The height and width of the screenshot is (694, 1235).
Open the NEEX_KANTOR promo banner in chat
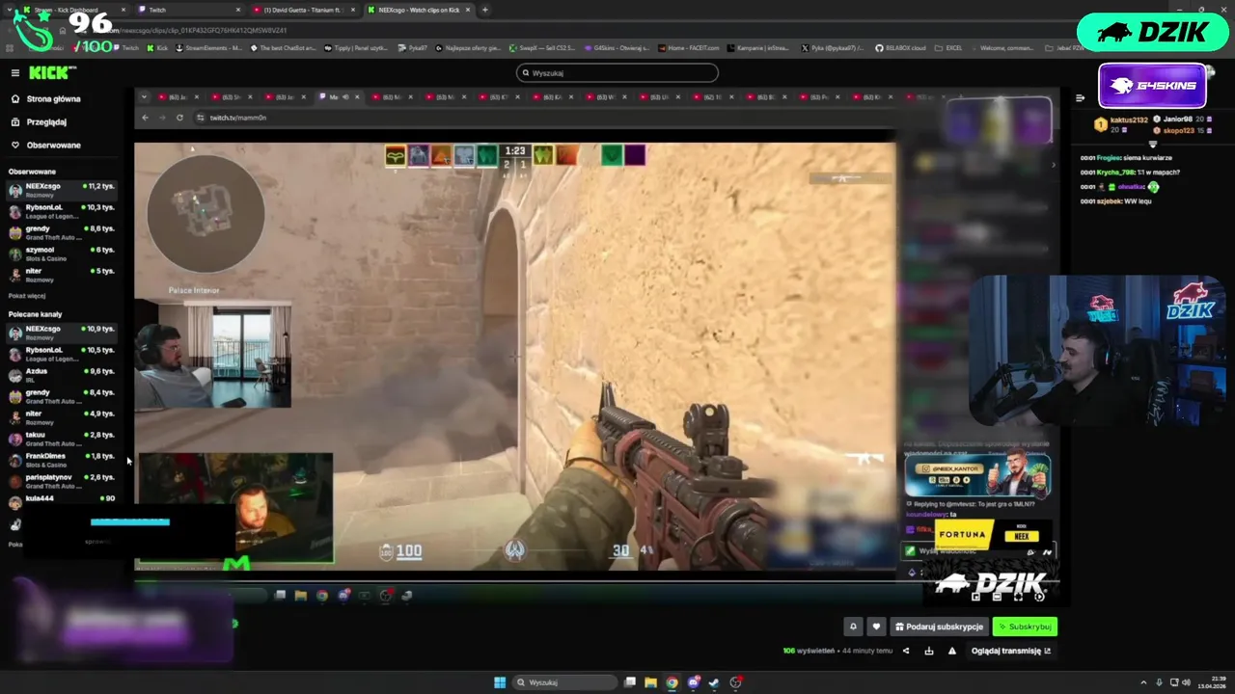[977, 475]
